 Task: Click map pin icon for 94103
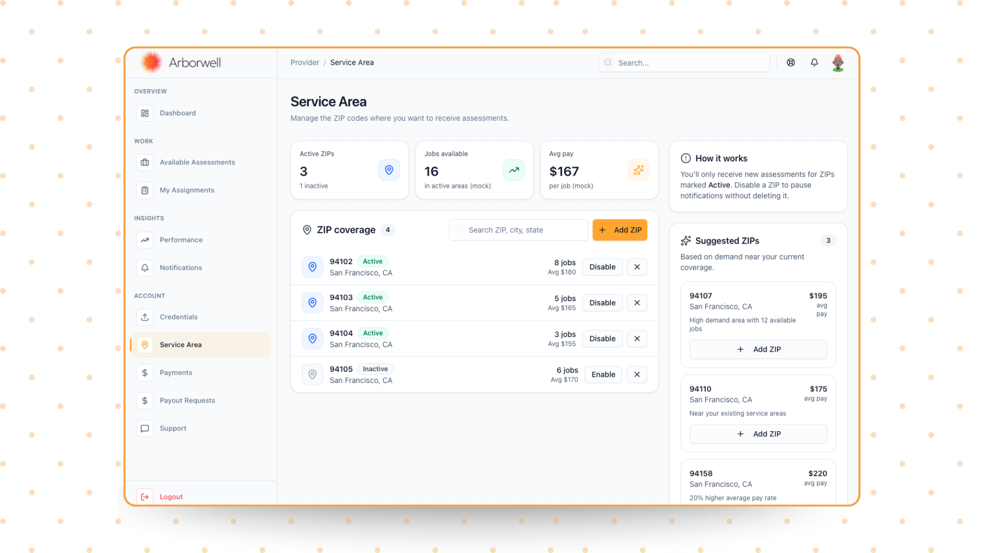(x=312, y=303)
